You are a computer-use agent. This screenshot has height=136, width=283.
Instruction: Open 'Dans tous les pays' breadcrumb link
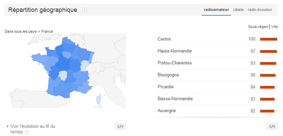coord(20,31)
